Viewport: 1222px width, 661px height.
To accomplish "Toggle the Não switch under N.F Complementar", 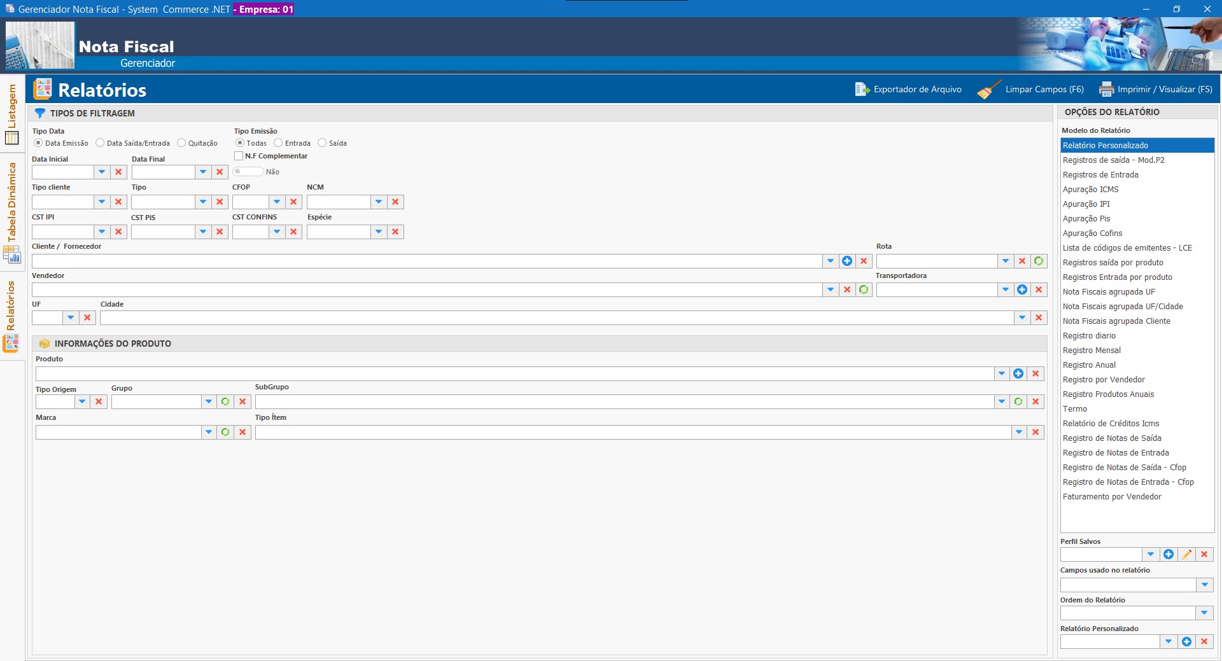I will (x=248, y=172).
